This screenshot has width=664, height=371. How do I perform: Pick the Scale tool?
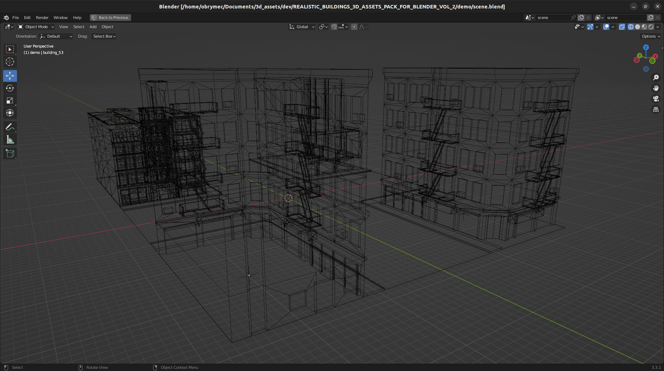10,101
